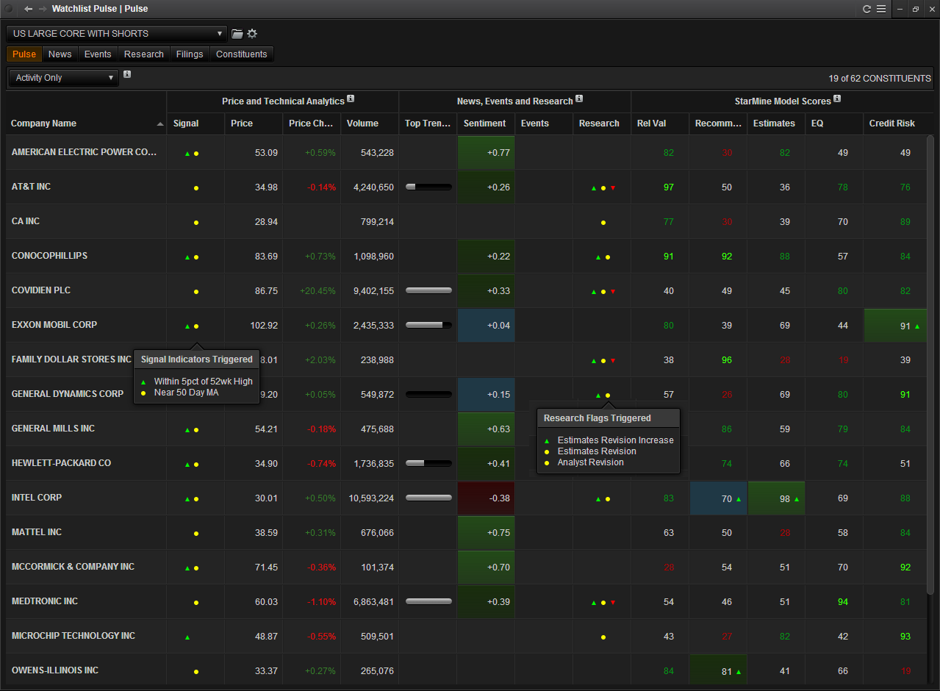The width and height of the screenshot is (940, 691).
Task: Switch to the News tab
Action: 60,54
